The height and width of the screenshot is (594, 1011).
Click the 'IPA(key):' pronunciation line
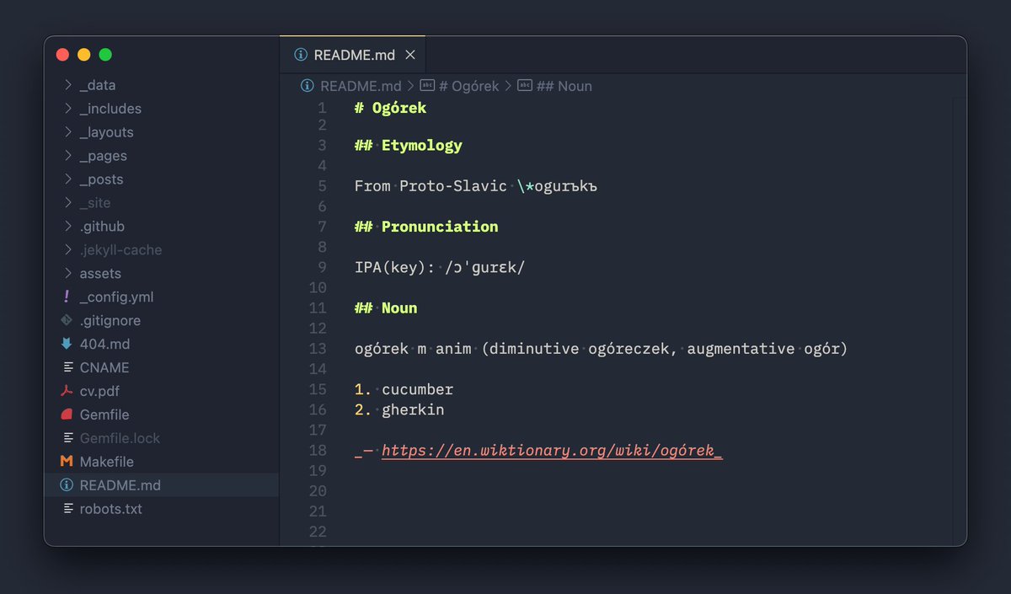click(x=440, y=267)
